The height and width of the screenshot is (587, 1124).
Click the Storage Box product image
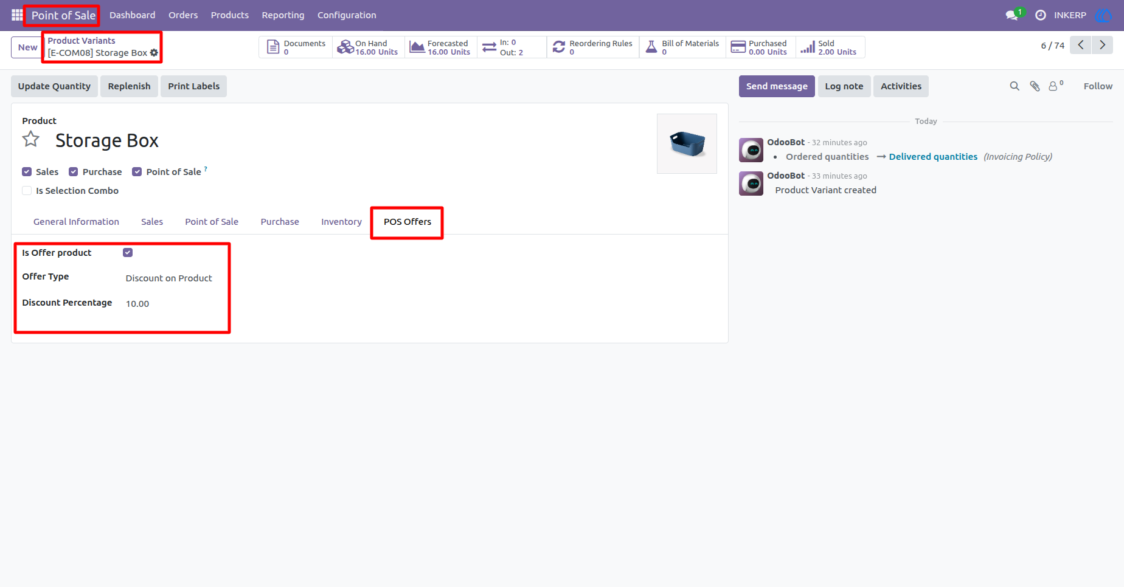tap(687, 144)
